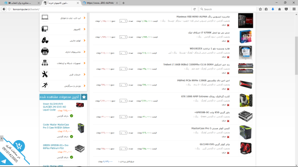The height and width of the screenshot is (167, 298).
Task: Remove M8PeG PCIe NVMe SSD with red X
Action: [228, 89]
